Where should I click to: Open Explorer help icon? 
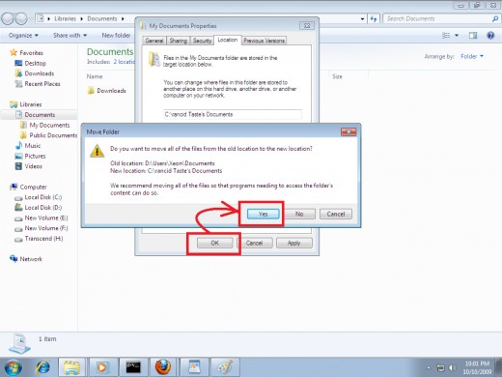(490, 35)
